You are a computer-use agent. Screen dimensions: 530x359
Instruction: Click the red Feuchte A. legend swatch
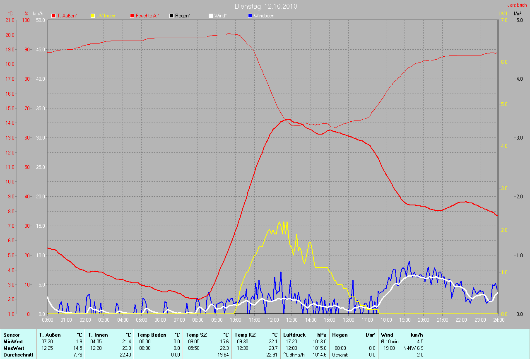(132, 16)
